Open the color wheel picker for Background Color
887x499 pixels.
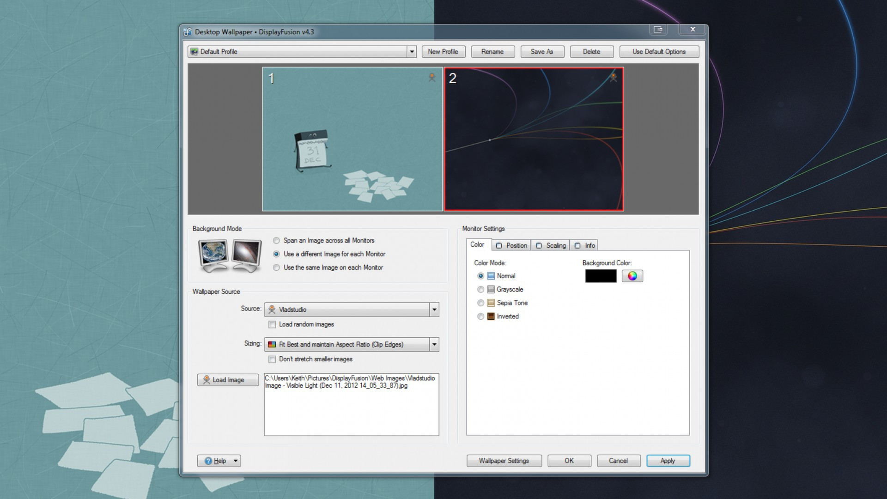[x=632, y=276]
